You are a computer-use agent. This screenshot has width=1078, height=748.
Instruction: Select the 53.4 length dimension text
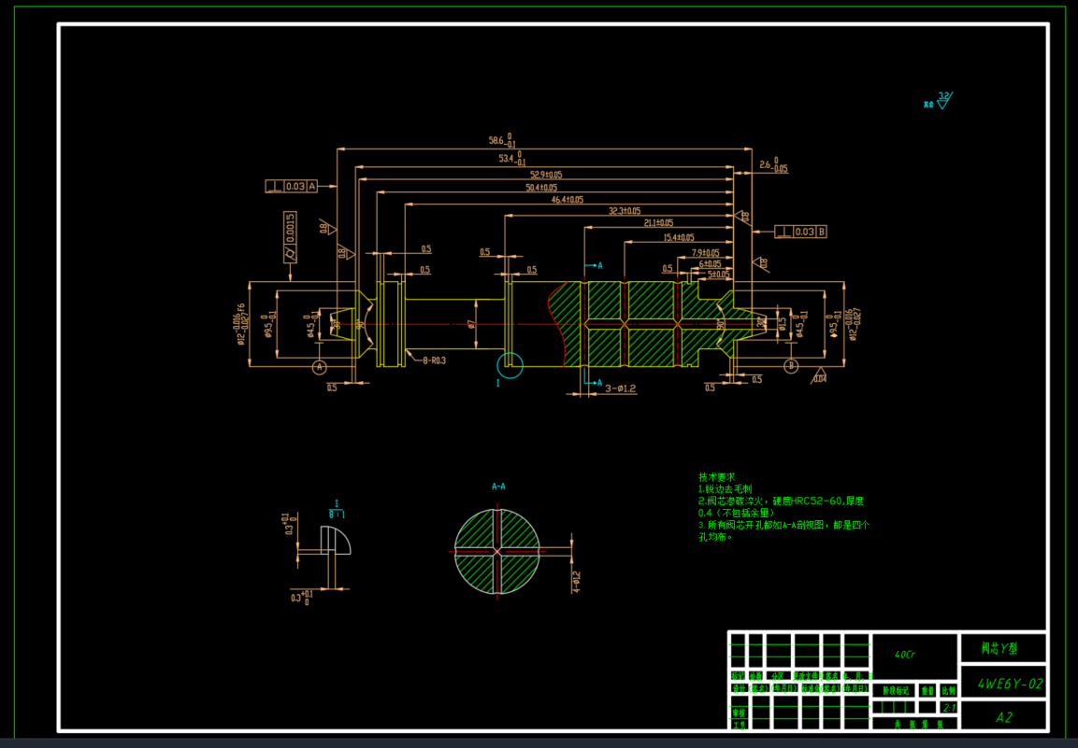pyautogui.click(x=512, y=159)
